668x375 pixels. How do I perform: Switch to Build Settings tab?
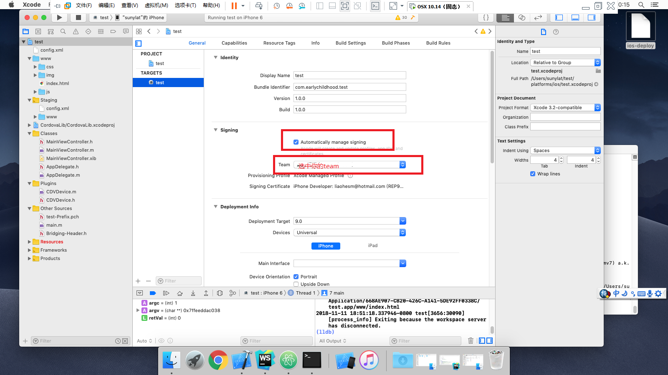click(x=351, y=43)
